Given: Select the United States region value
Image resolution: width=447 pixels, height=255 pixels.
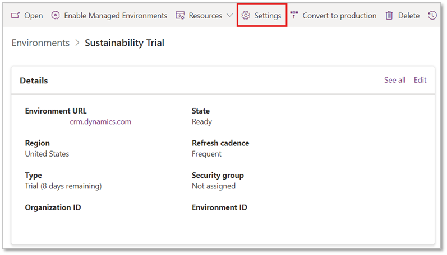Looking at the screenshot, I should coord(47,154).
